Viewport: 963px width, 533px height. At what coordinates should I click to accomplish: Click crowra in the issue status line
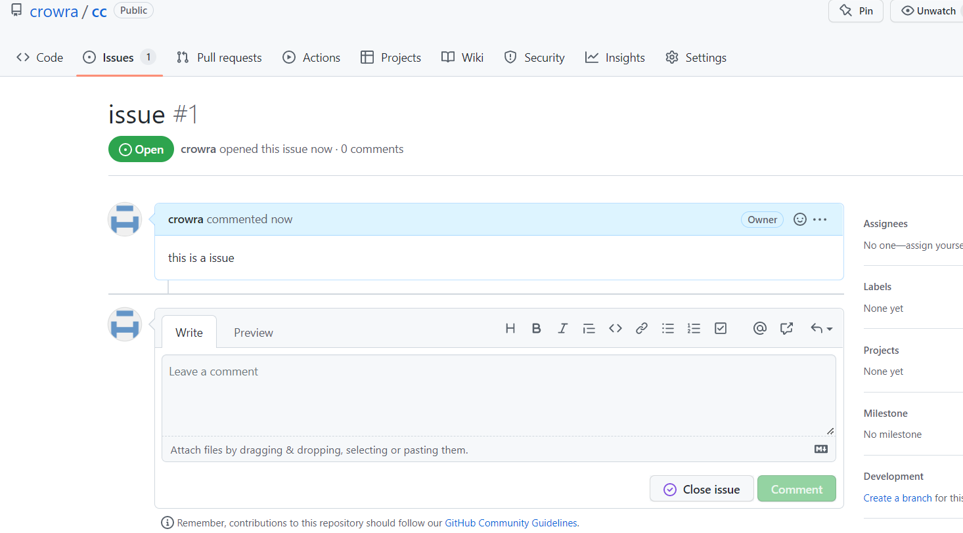click(198, 149)
